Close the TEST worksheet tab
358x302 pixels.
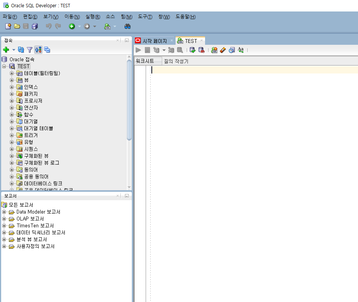pos(202,41)
